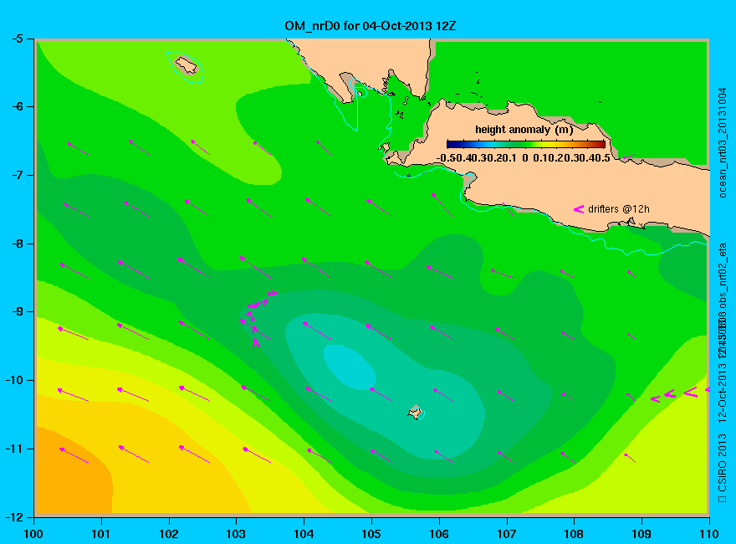This screenshot has width=736, height=544.
Task: Click the small island outlined in cyan near 102E 5.4S
Action: 186,65
